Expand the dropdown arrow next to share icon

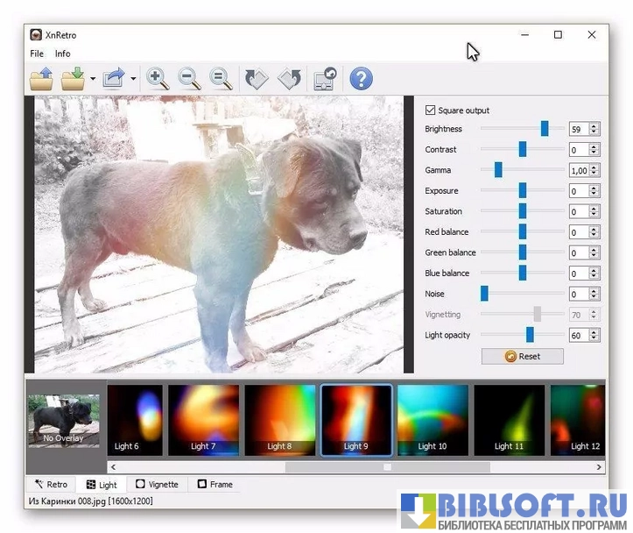point(133,80)
